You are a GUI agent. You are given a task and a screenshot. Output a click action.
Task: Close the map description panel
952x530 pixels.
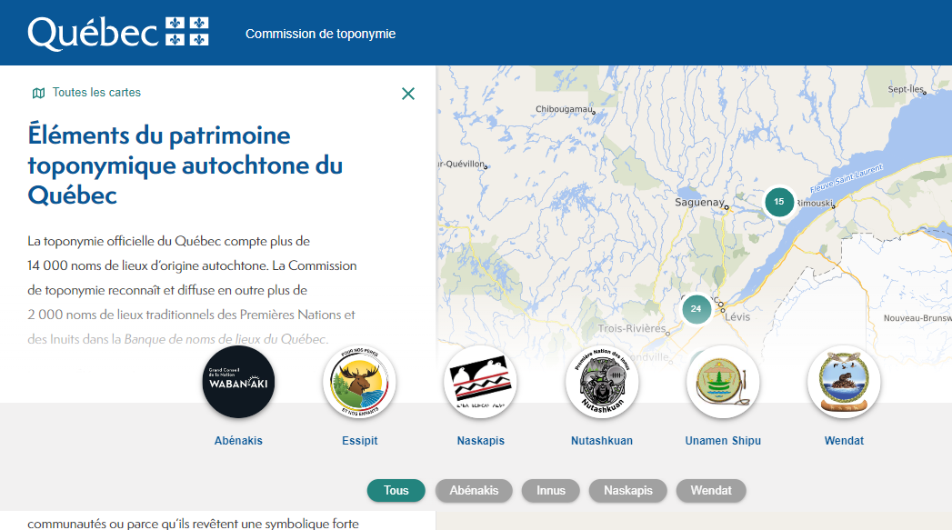(408, 94)
